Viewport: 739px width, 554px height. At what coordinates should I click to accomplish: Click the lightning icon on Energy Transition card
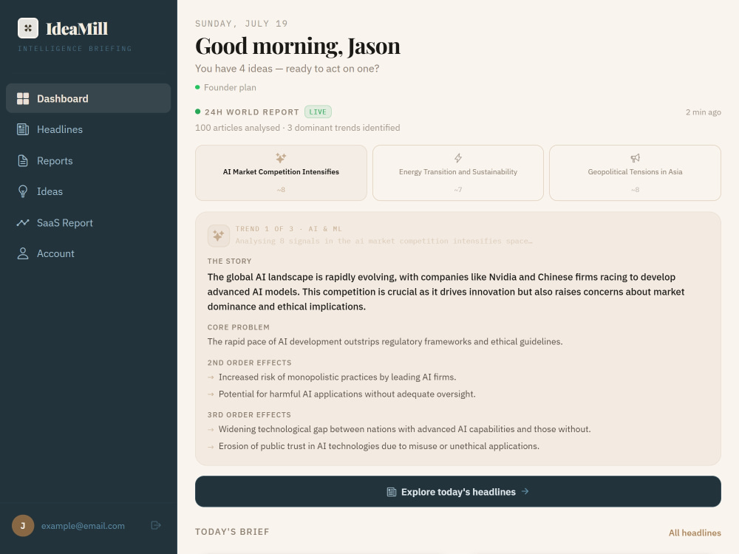tap(458, 158)
